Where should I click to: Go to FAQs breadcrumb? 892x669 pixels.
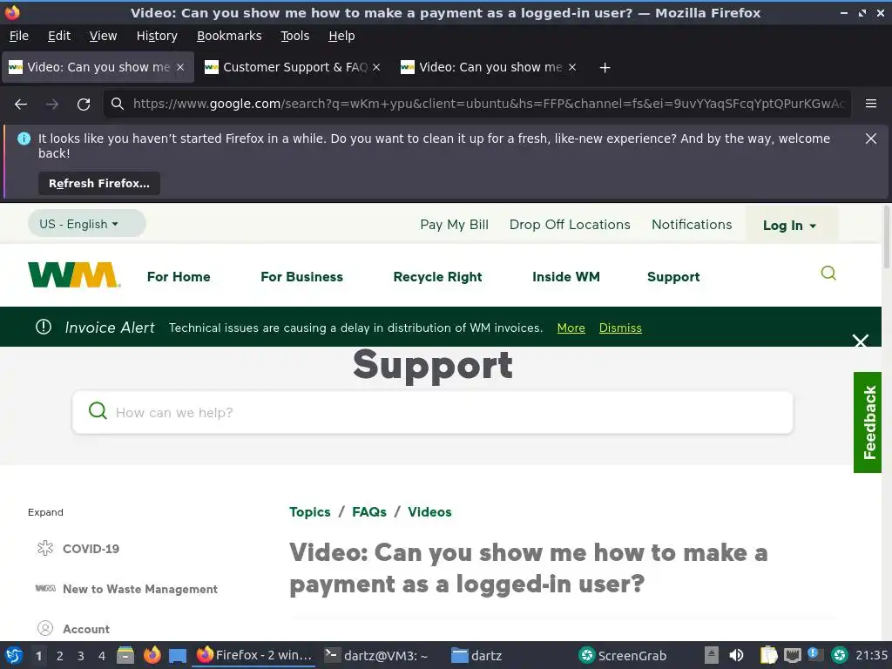(x=369, y=512)
